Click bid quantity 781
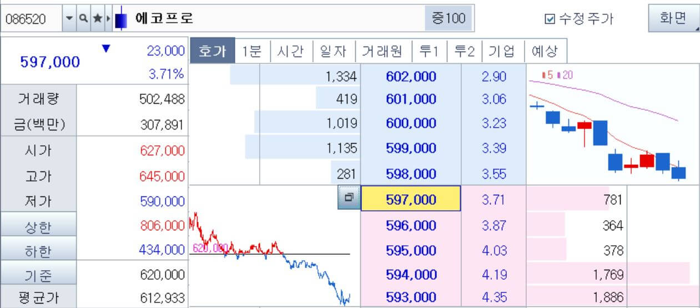Image resolution: width=700 pixels, height=308 pixels. click(613, 200)
